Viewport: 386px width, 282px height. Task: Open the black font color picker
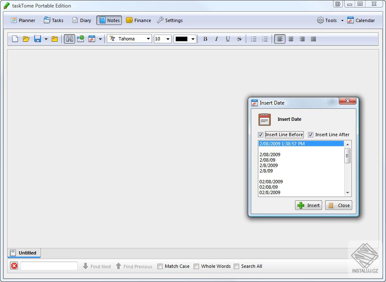point(185,39)
